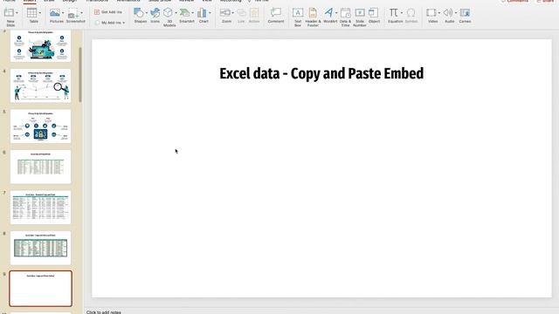Select slide 4 thumbnail with magnifier infographic

click(41, 85)
